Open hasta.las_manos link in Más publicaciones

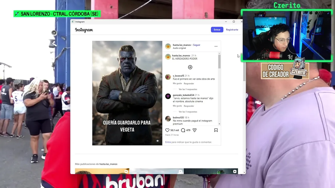coord(108,164)
